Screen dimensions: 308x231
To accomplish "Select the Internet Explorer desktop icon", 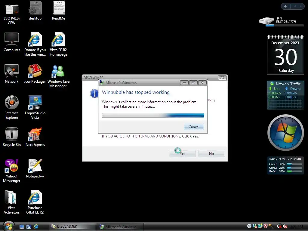I will click(12, 107).
